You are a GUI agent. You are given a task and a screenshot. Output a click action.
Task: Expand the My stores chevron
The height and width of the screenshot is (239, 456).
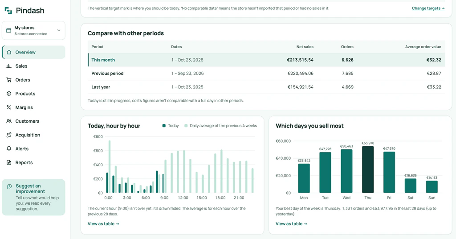pyautogui.click(x=59, y=30)
